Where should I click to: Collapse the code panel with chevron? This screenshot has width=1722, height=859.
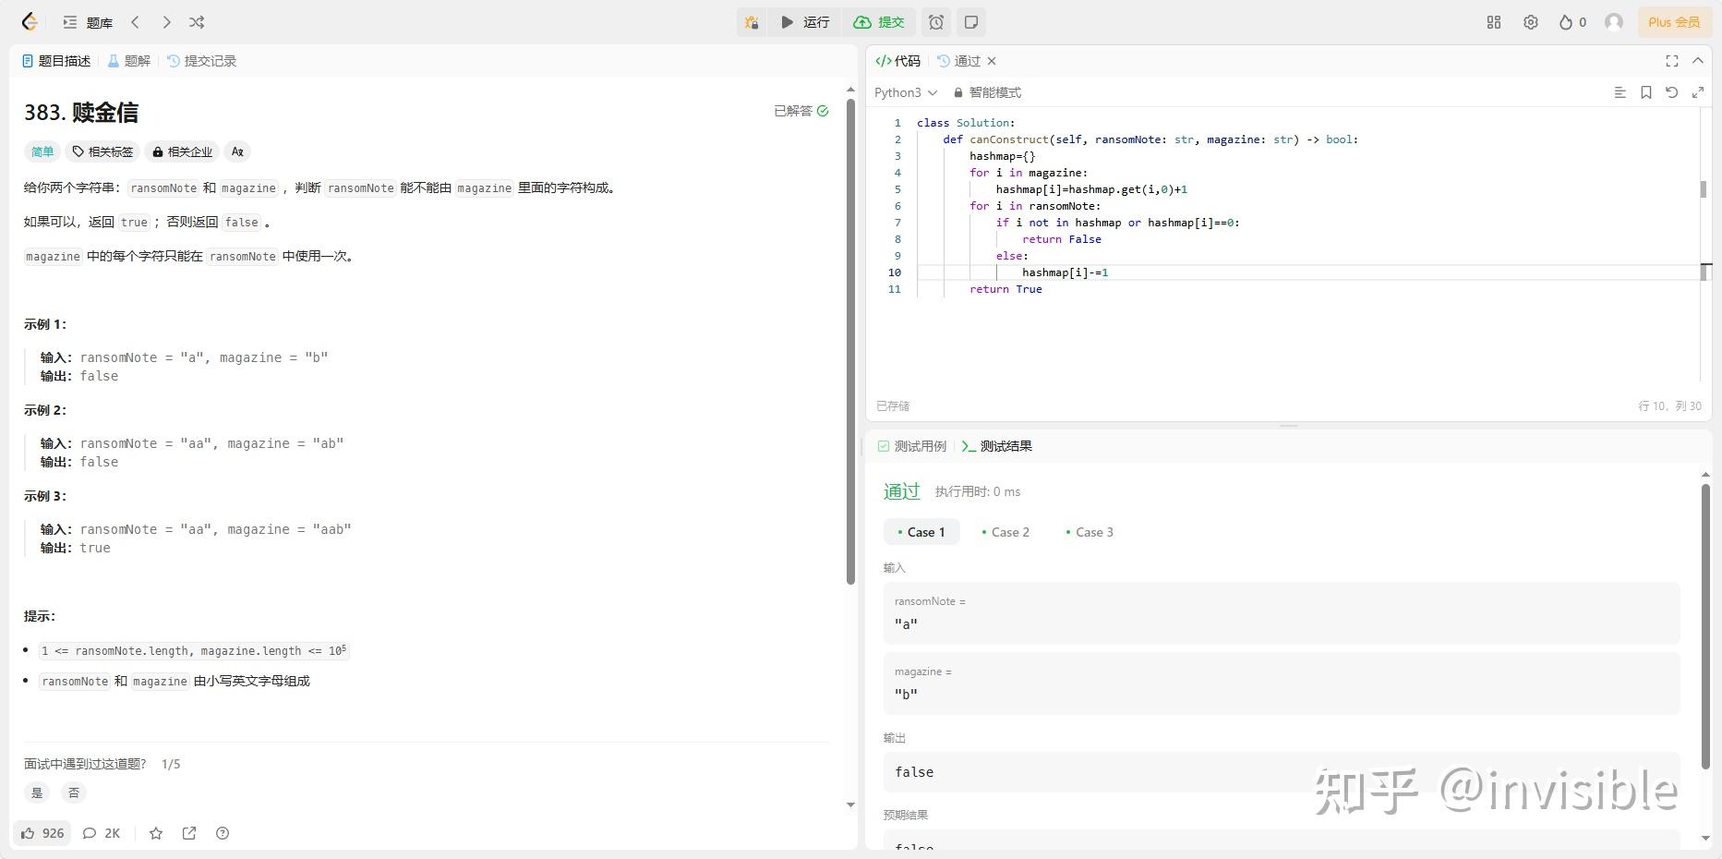1697,61
